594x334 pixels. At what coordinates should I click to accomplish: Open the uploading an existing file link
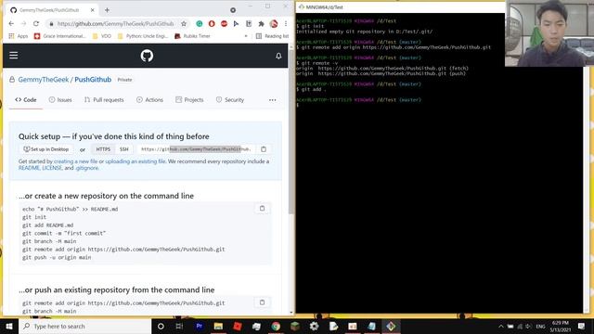(x=136, y=161)
